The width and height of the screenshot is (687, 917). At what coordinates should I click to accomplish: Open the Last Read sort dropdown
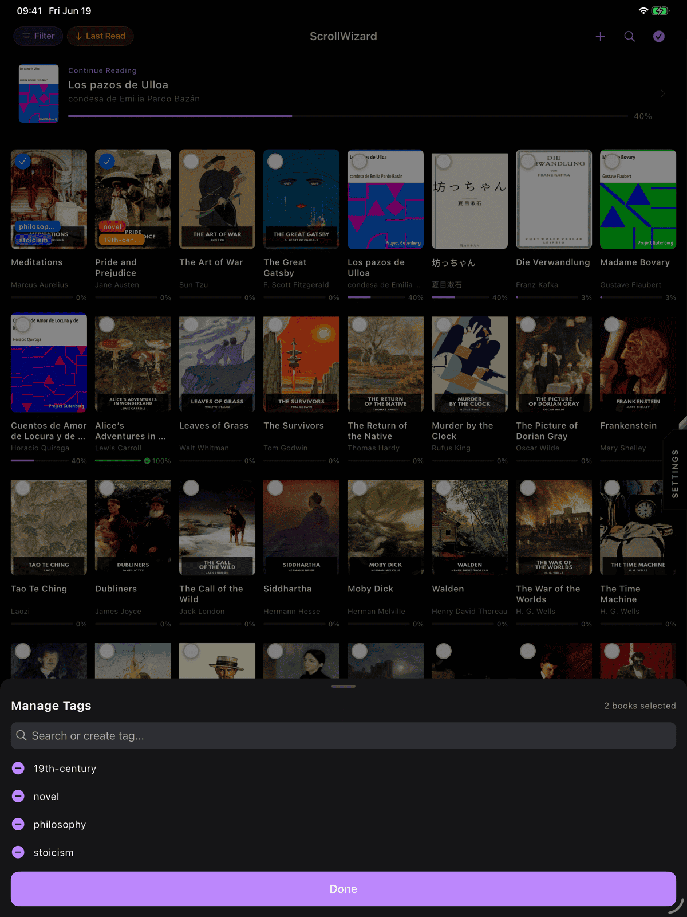[100, 36]
